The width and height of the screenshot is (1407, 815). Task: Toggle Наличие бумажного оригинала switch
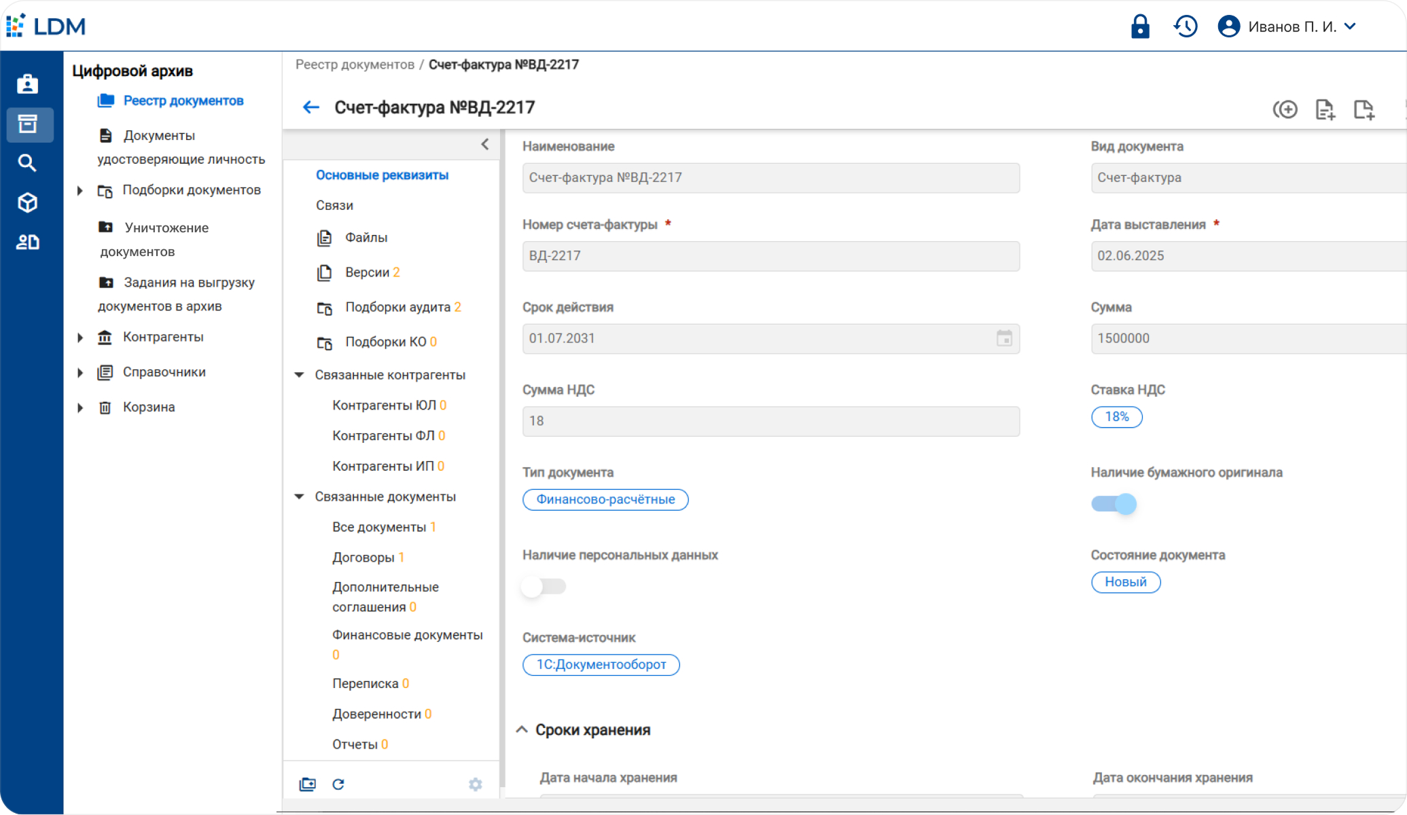[x=1114, y=504]
